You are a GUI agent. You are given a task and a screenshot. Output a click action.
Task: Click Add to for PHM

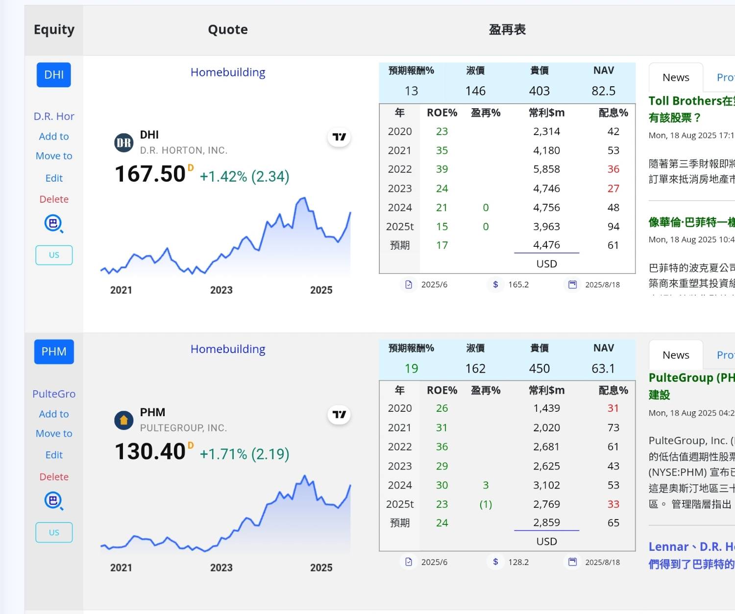[54, 414]
